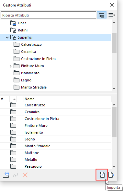Viewport: 123px width, 191px height.
Task: Click the # column header
Action: (x=5, y=99)
